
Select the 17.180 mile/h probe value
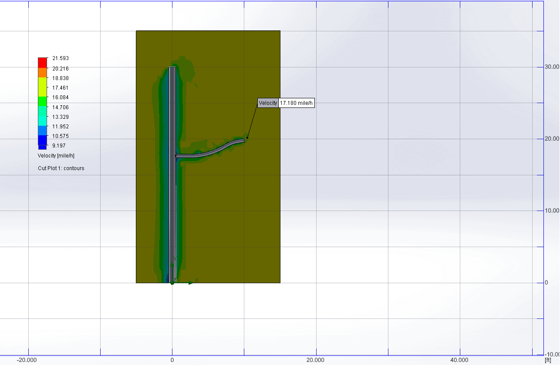(296, 103)
